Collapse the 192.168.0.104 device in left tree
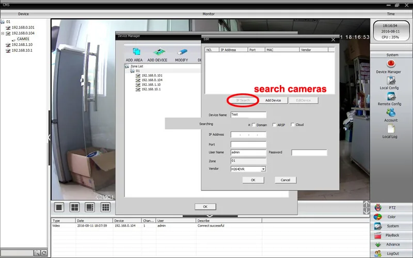413x258 pixels. tap(3, 33)
